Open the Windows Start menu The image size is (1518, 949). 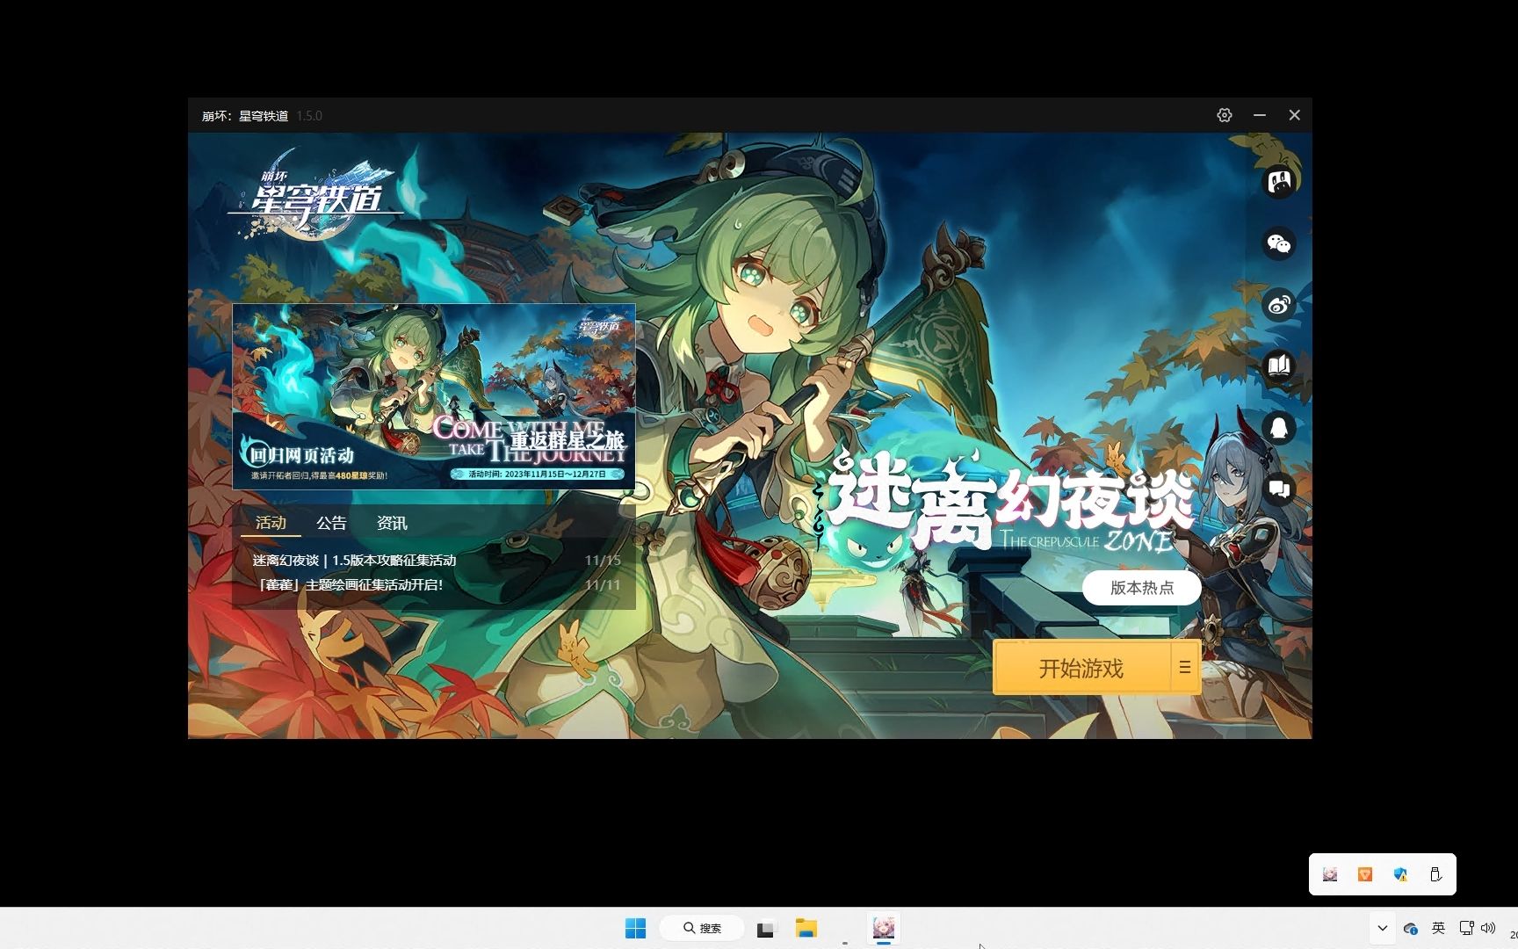(x=635, y=928)
